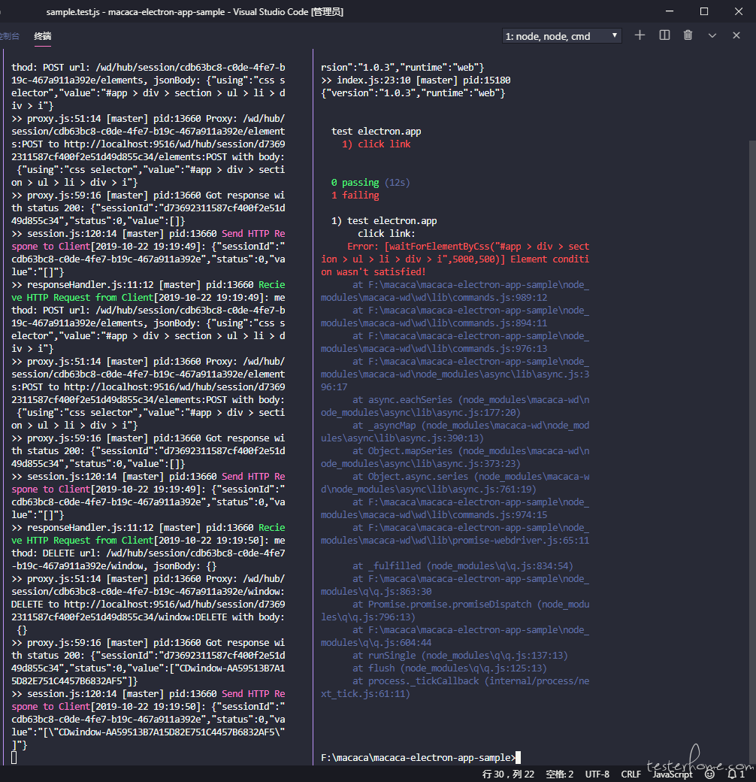Open the feedback smiley icon in status bar

tap(709, 774)
